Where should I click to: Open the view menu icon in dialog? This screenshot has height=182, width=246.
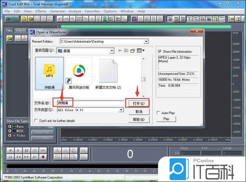pyautogui.click(x=141, y=51)
